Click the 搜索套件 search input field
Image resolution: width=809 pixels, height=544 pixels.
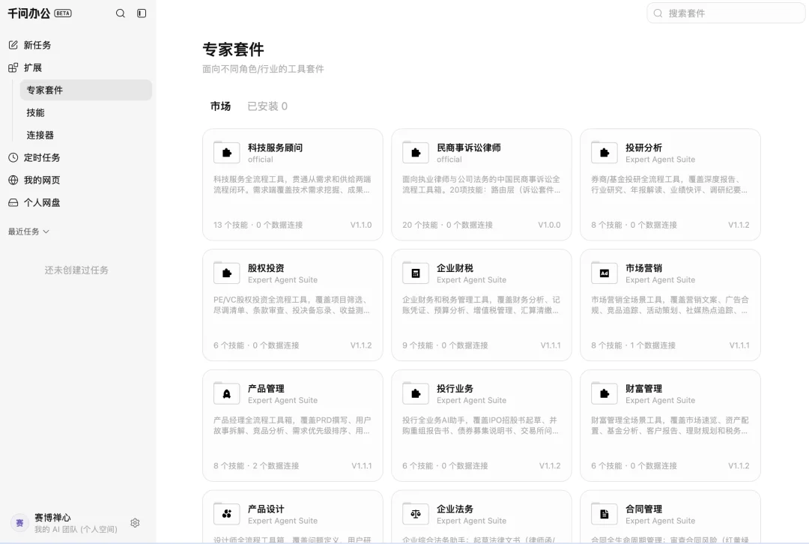pyautogui.click(x=725, y=13)
